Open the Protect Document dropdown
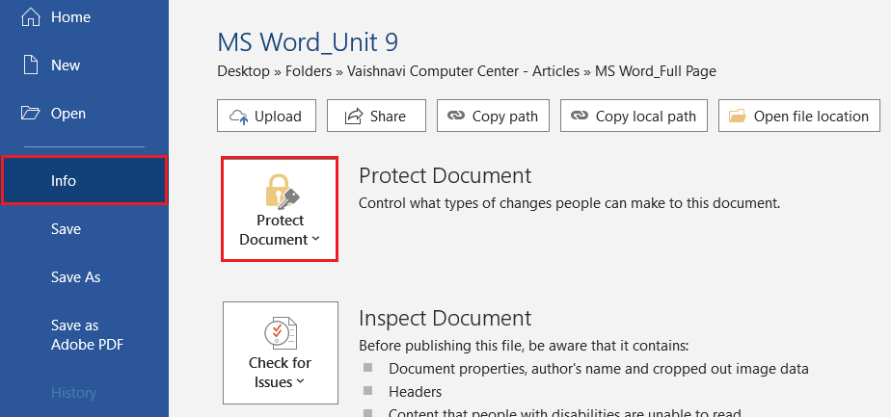This screenshot has width=891, height=417. coord(280,209)
